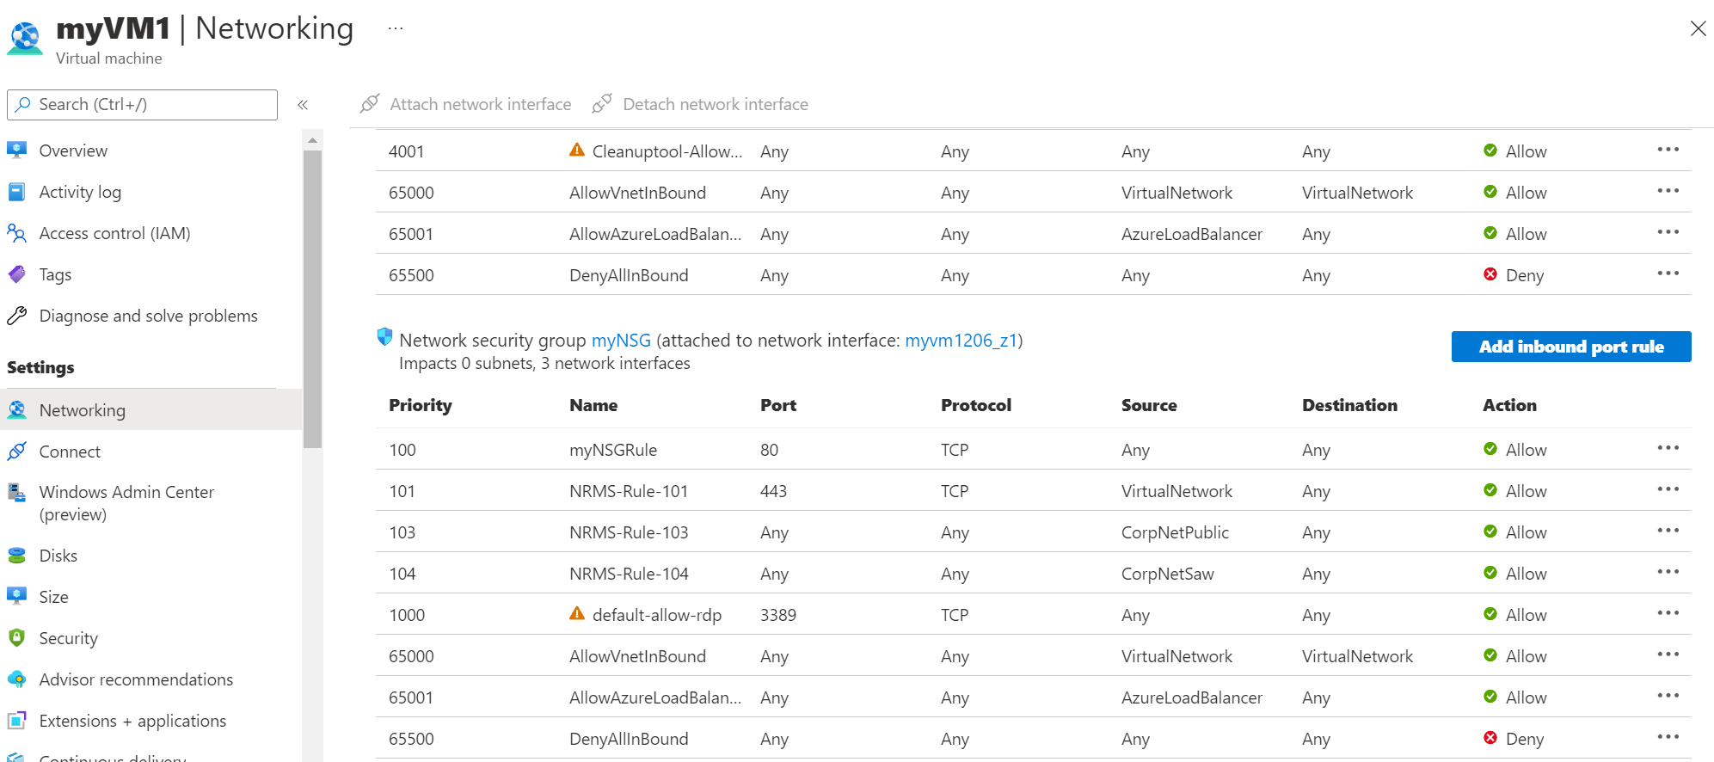Click the sidebar Search (Ctrl+/) field
Image resolution: width=1714 pixels, height=762 pixels.
click(x=142, y=105)
